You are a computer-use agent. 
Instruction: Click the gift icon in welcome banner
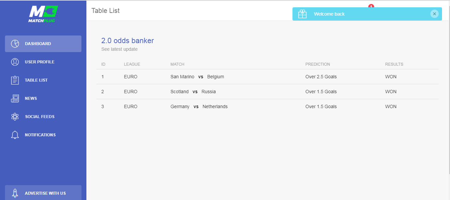tap(302, 14)
